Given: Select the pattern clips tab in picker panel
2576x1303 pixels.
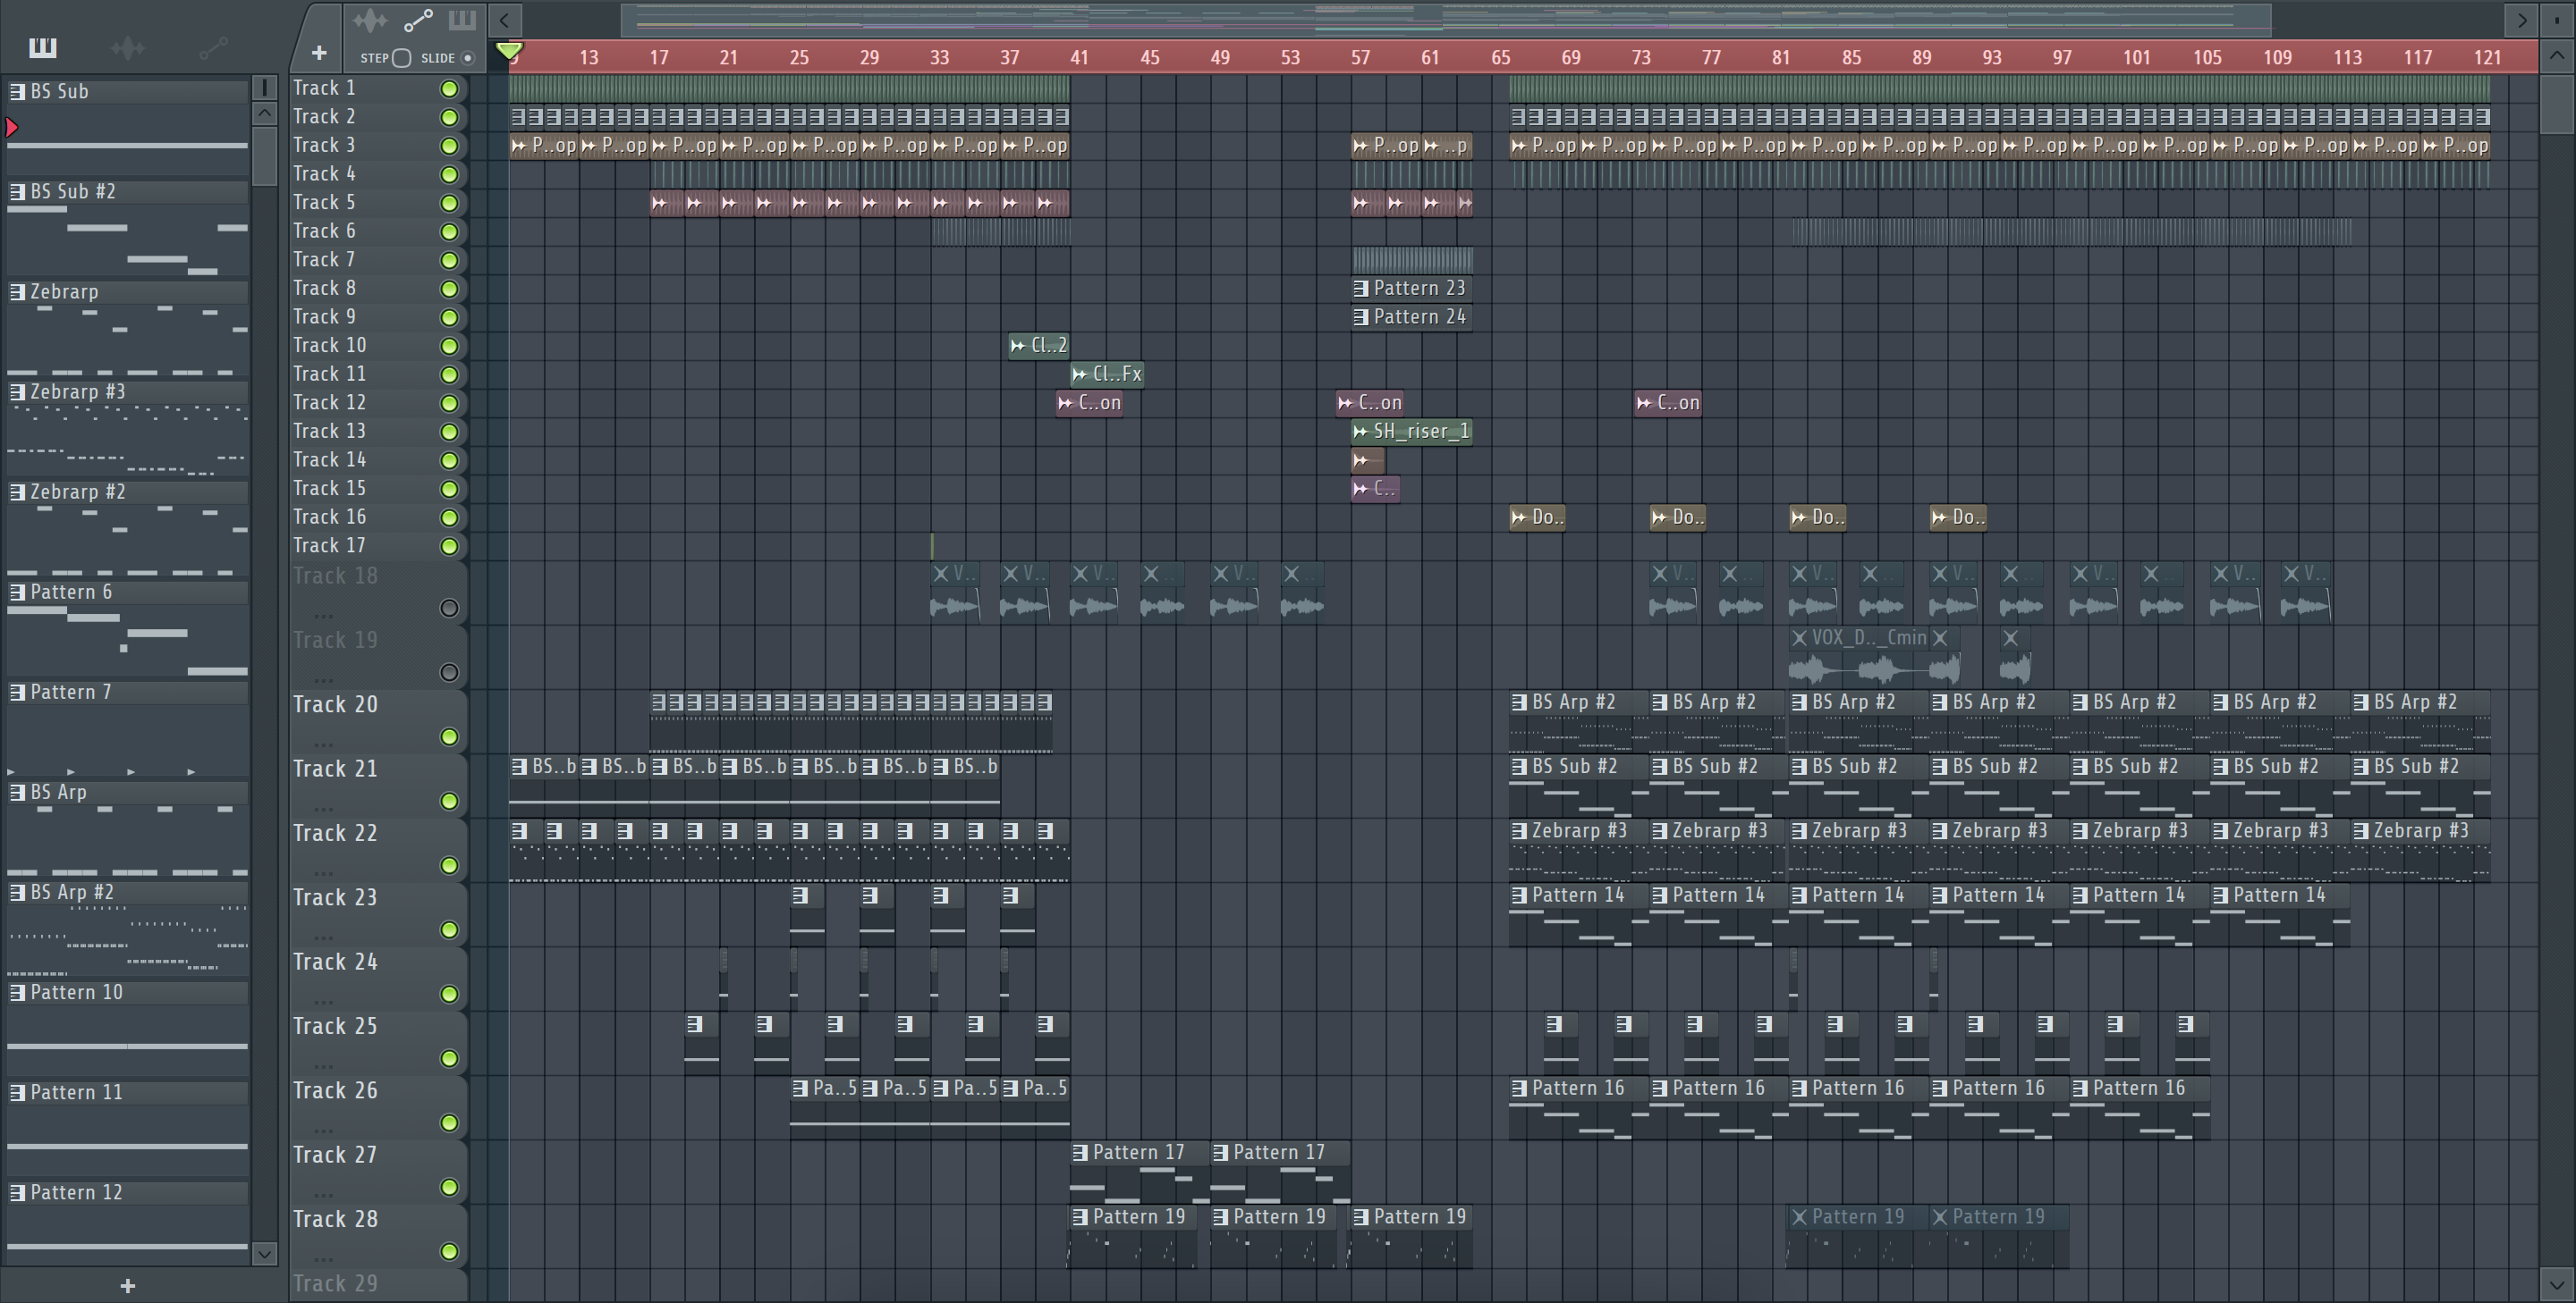Looking at the screenshot, I should click(42, 47).
